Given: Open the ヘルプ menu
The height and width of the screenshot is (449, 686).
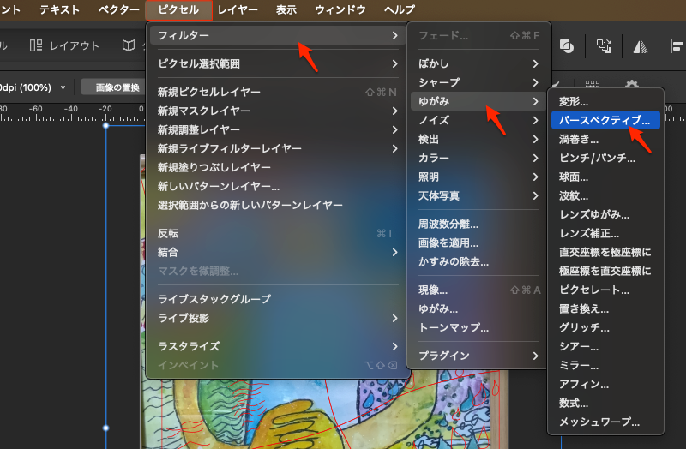Looking at the screenshot, I should 399,10.
